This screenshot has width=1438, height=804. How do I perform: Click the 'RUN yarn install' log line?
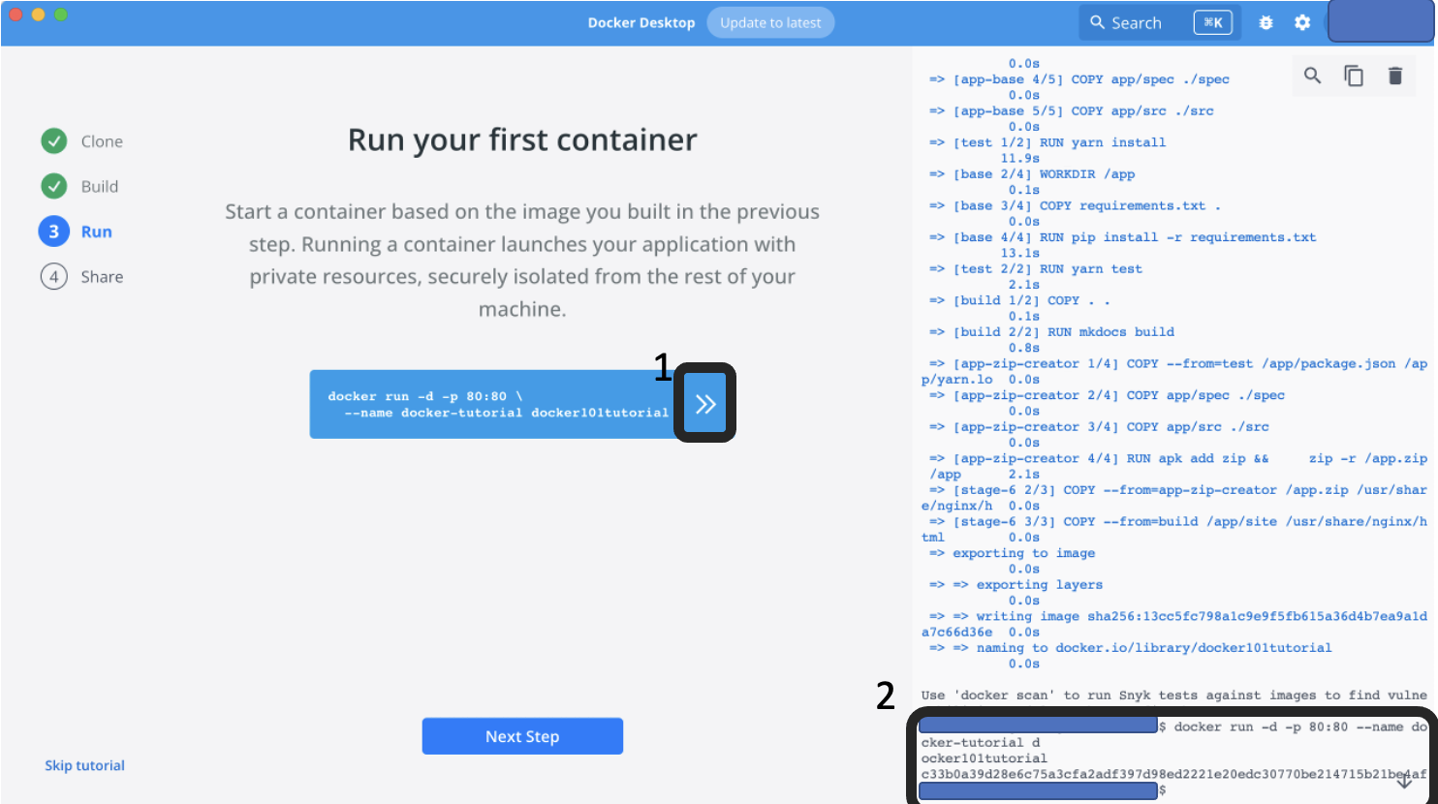pyautogui.click(x=1047, y=142)
